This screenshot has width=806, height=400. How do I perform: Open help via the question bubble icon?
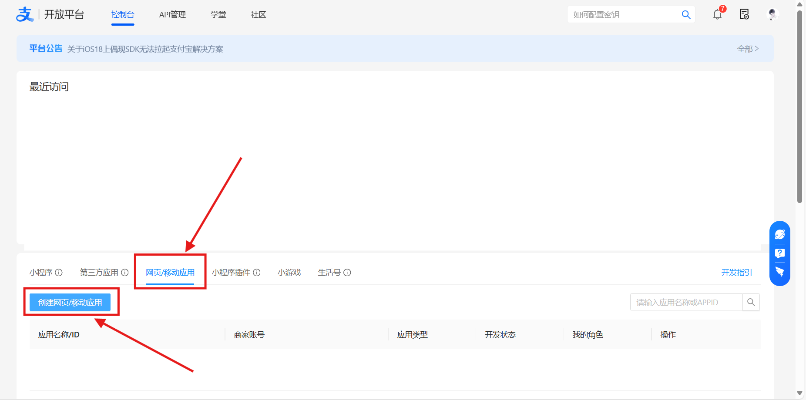pos(779,253)
